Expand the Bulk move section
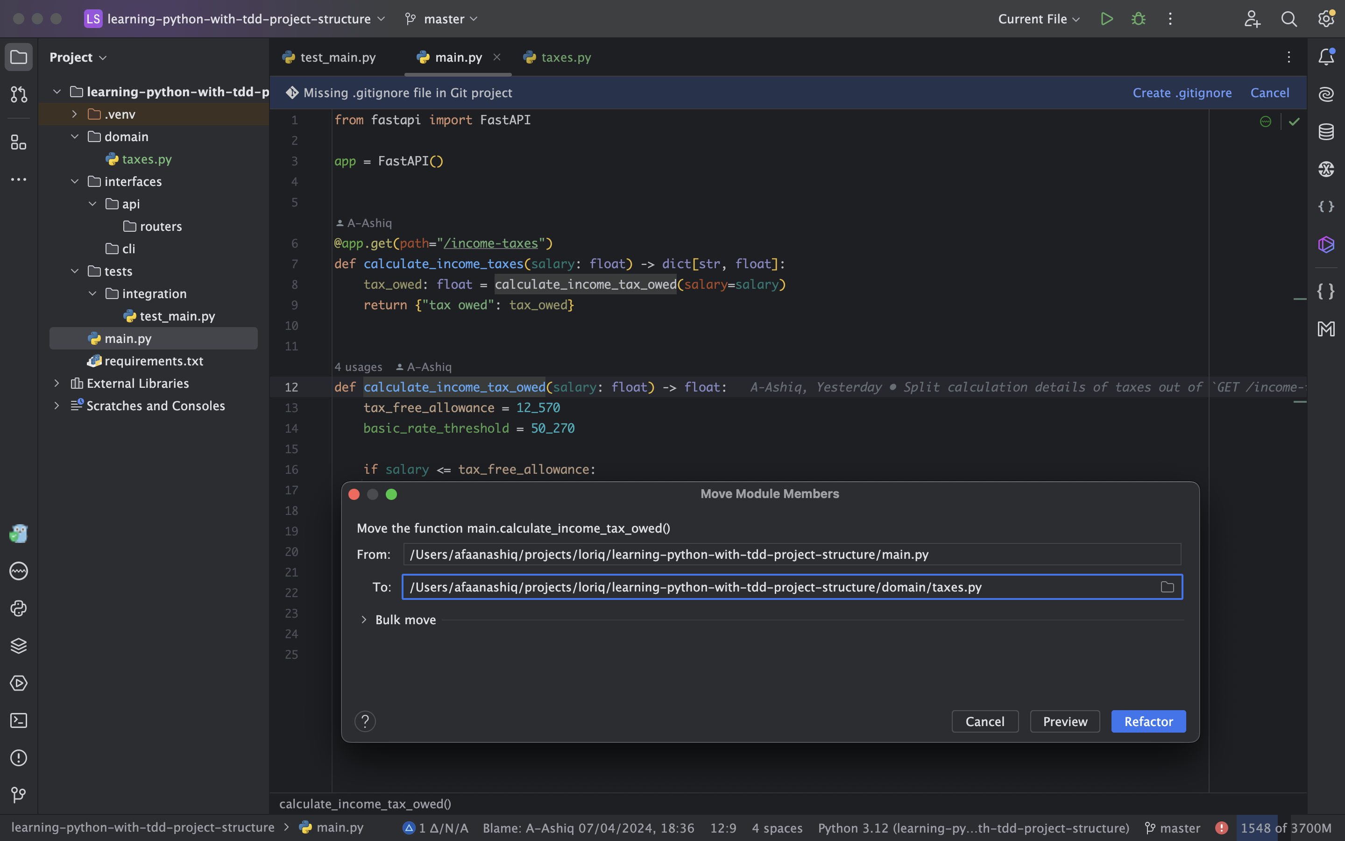This screenshot has width=1345, height=841. (364, 620)
